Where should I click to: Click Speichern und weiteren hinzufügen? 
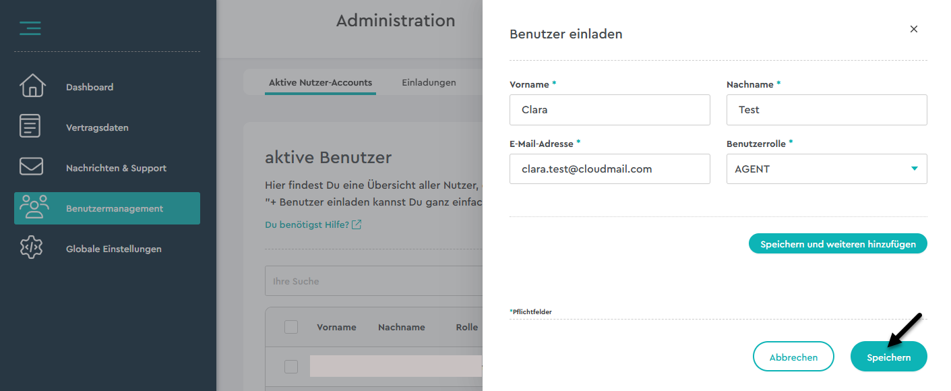pyautogui.click(x=837, y=244)
